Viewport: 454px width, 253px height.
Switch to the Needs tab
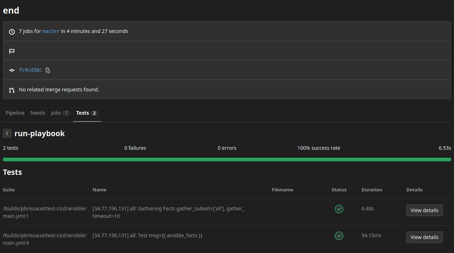click(38, 113)
